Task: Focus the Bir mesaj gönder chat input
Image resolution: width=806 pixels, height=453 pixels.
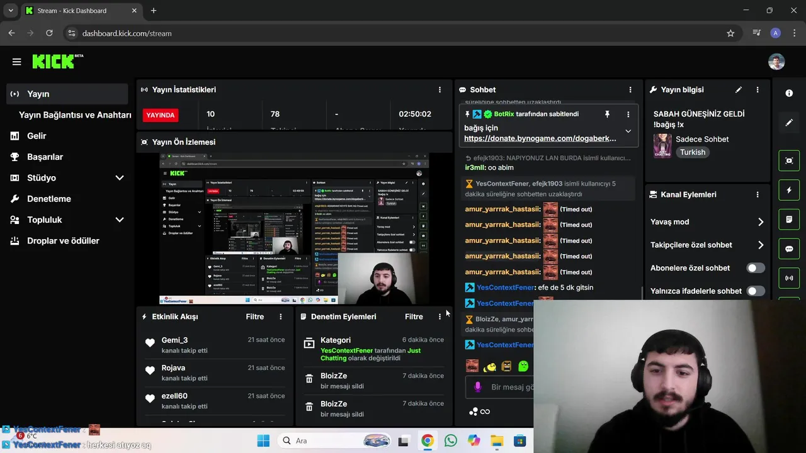Action: (x=511, y=387)
